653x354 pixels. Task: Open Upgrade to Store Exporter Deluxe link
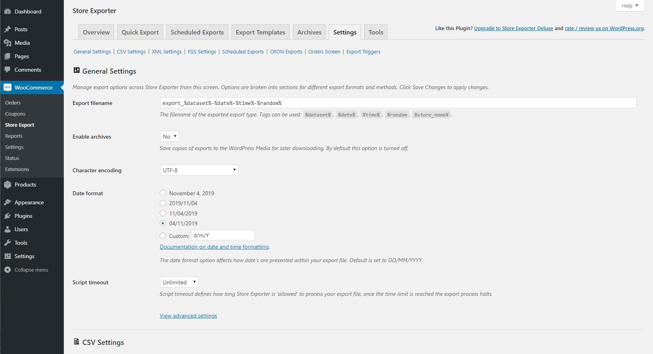pyautogui.click(x=513, y=29)
